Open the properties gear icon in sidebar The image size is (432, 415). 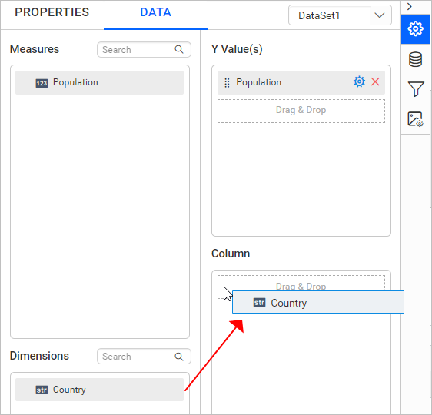coord(415,28)
